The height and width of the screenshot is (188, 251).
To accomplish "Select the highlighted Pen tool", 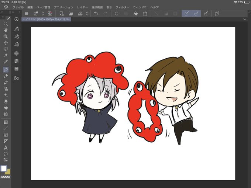I will tap(6, 70).
